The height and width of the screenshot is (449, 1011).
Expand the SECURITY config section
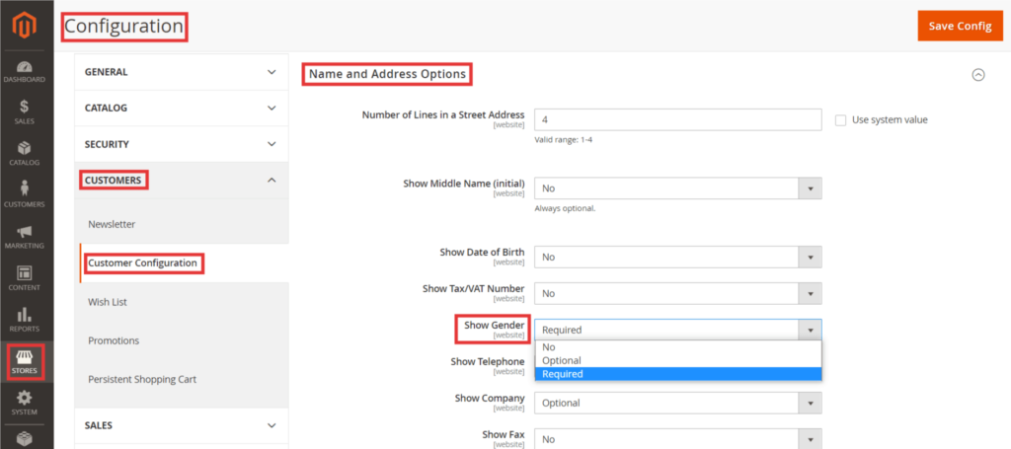182,144
